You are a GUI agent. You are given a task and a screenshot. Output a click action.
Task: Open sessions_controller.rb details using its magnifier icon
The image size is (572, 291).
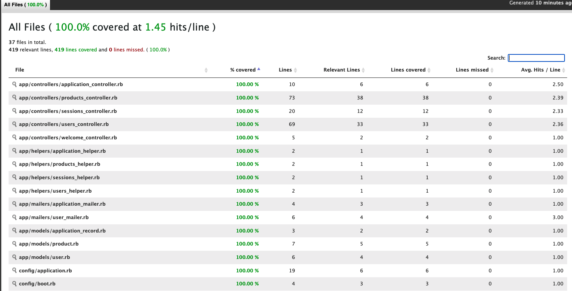click(x=15, y=111)
